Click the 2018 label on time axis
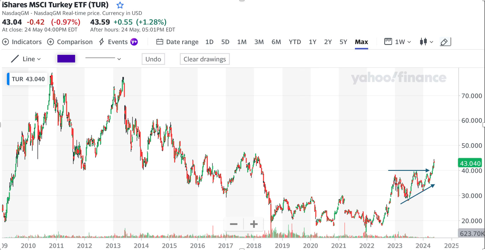 [254, 246]
